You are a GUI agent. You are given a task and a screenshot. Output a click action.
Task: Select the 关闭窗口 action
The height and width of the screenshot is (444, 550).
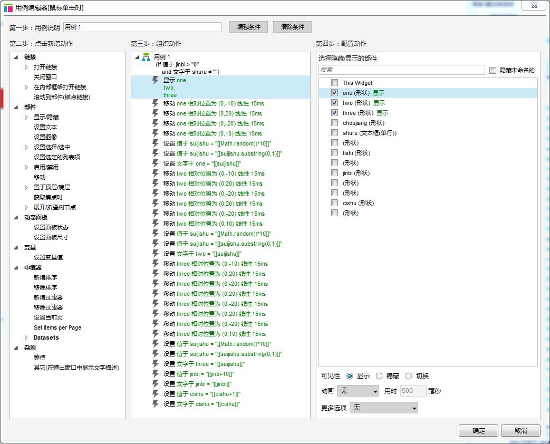pos(45,77)
